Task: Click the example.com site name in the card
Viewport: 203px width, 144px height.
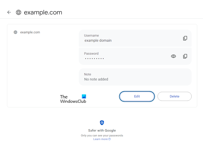Action: pos(30,32)
